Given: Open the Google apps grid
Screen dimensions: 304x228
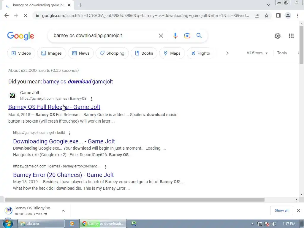Looking at the screenshot, I should (x=291, y=36).
